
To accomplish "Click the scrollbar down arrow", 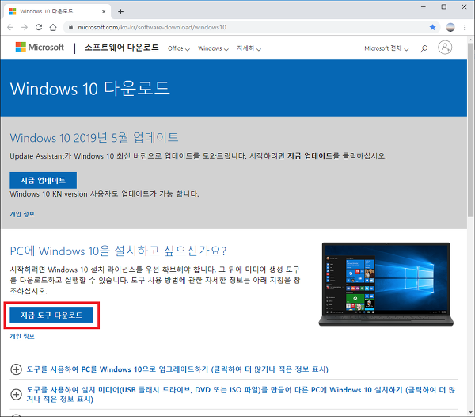I will coord(470,413).
